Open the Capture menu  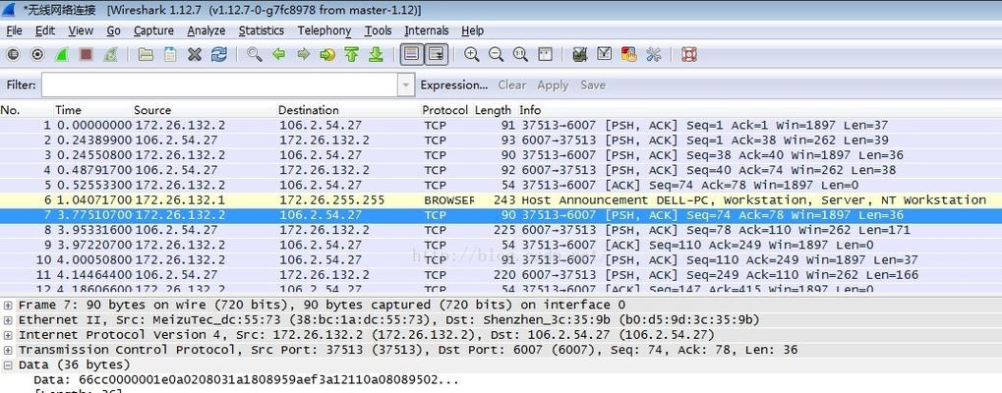[153, 30]
